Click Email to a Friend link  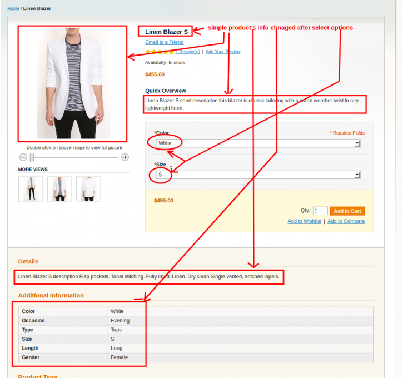[164, 42]
